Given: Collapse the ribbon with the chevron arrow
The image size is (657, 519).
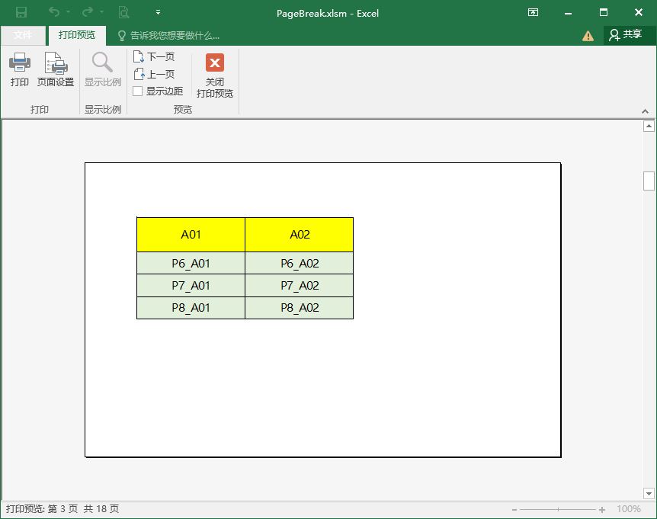Looking at the screenshot, I should 645,110.
